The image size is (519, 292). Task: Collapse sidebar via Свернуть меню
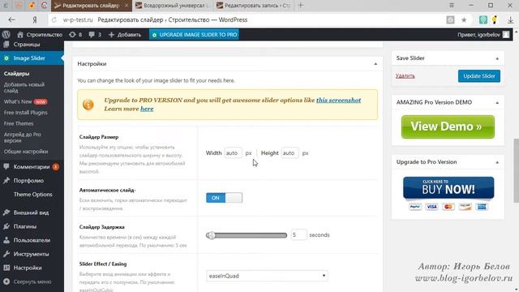32,281
